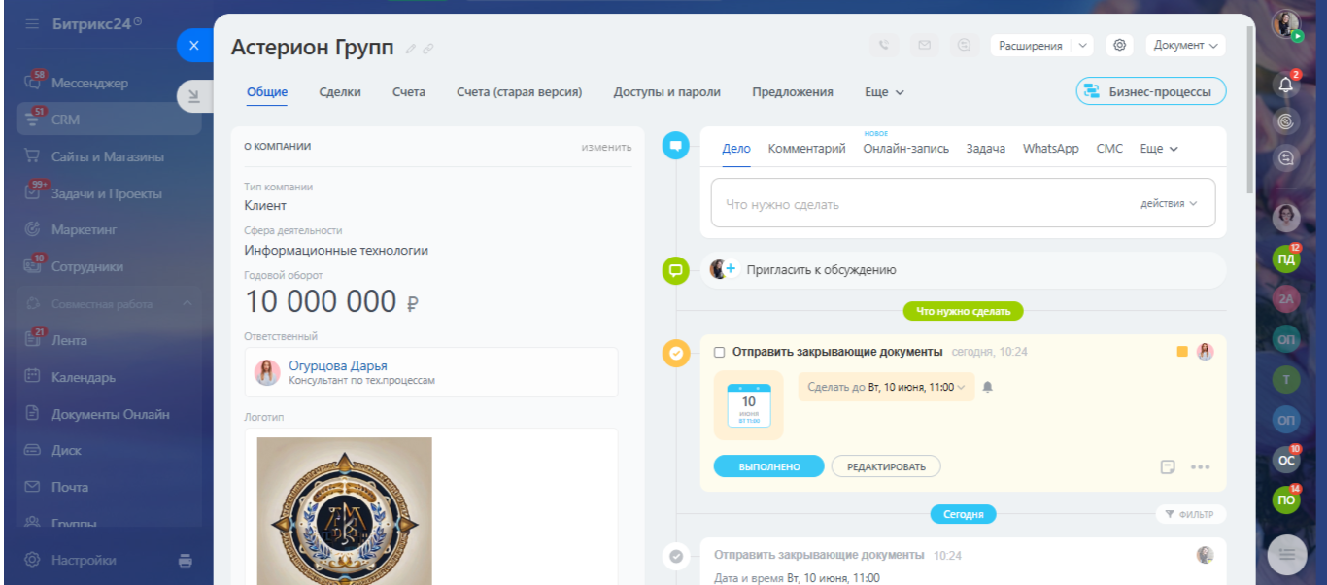This screenshot has height=585, width=1327.
Task: Open the Счета (старая версия) tab
Action: [520, 92]
